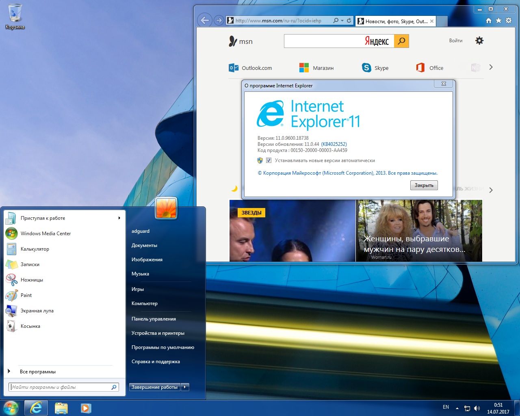The height and width of the screenshot is (416, 520).
Task: Open Windows Explorer from the taskbar
Action: (x=61, y=408)
